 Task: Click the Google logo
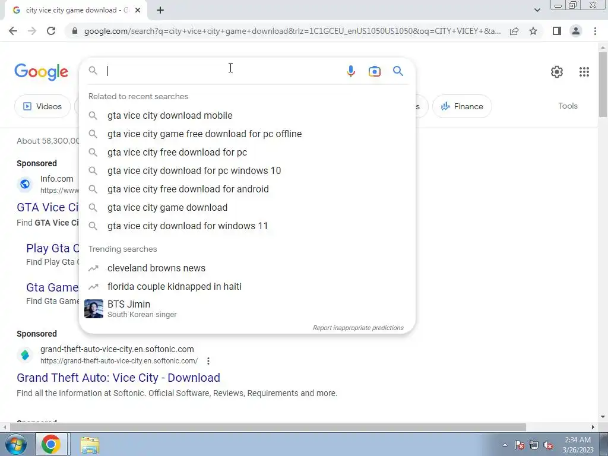tap(41, 72)
